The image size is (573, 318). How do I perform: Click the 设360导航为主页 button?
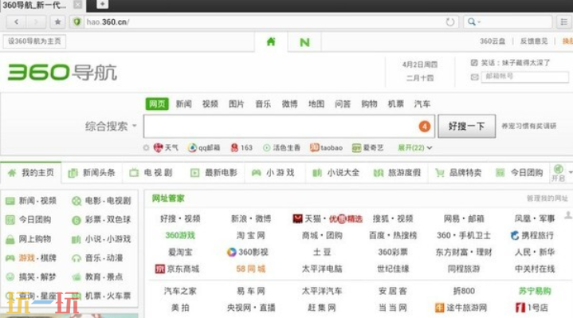[34, 41]
